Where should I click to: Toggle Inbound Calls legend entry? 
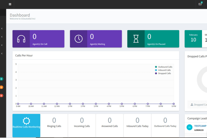(x=163, y=70)
